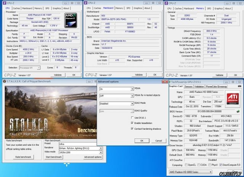
Task: Switch to Sensors tab in GPU-Z
Action: point(188,86)
